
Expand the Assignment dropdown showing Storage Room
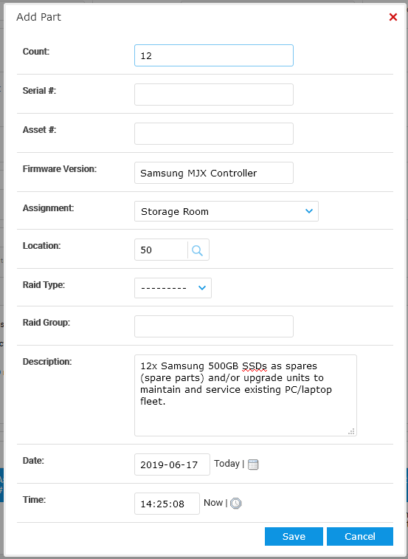click(x=227, y=211)
